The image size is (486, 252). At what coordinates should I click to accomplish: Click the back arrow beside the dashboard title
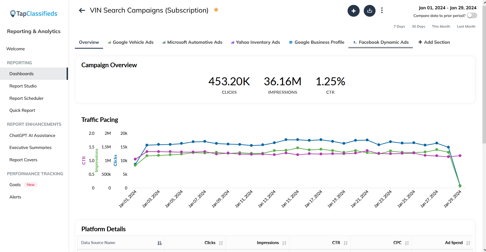pyautogui.click(x=82, y=10)
